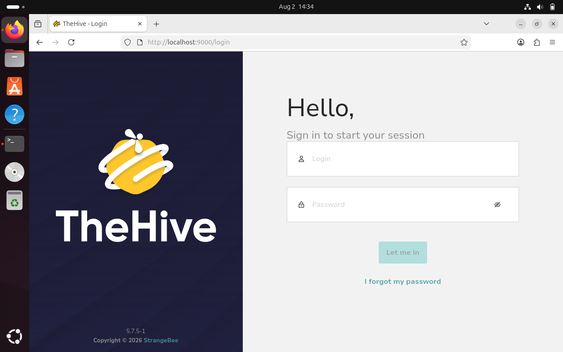Screen dimensions: 563x352
Task: Click the Login username field
Action: coord(403,159)
